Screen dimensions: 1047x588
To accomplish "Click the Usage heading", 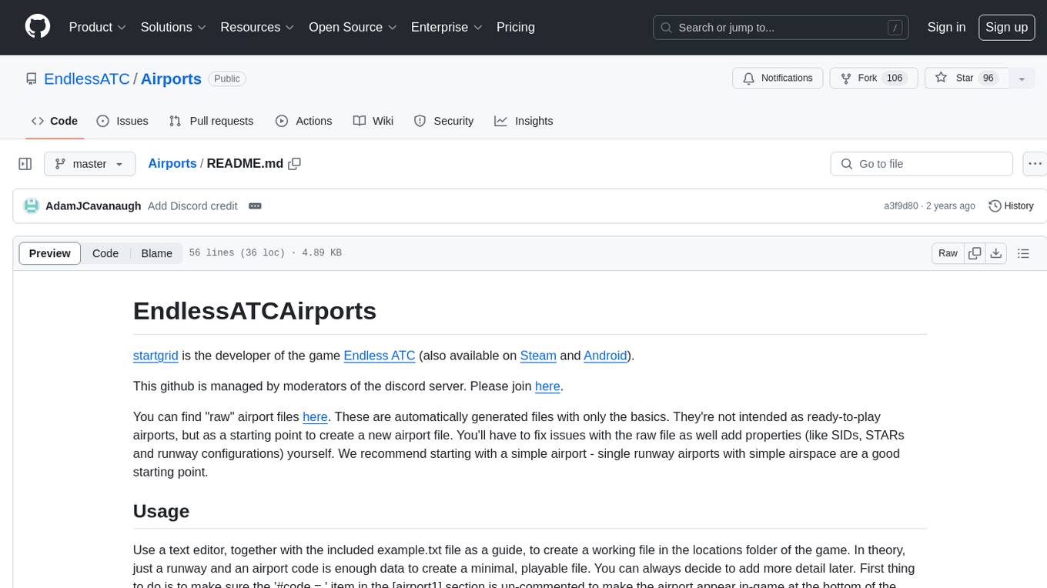I will pos(161,512).
